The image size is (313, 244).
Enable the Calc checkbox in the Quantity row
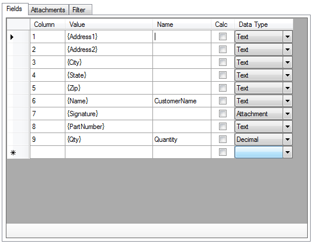click(x=222, y=140)
